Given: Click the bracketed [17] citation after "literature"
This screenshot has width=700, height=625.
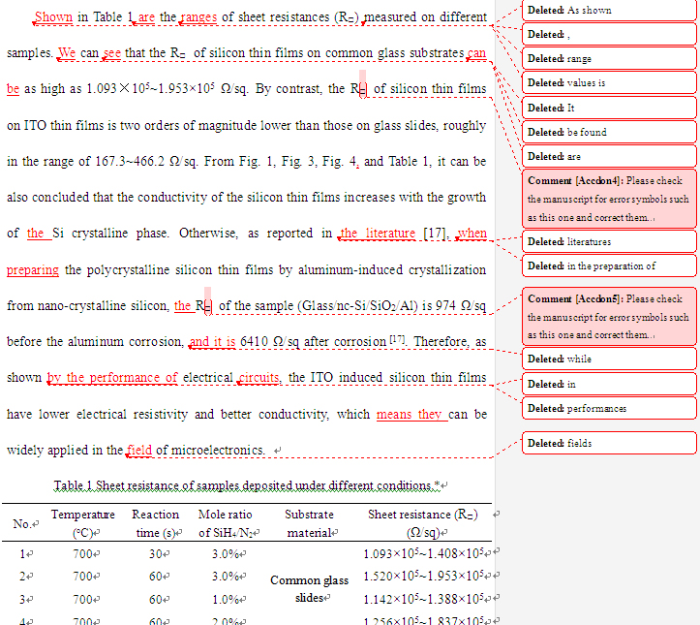Looking at the screenshot, I should tap(433, 234).
